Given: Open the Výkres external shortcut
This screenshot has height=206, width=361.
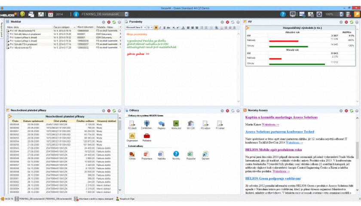Looking at the screenshot, I should [x=132, y=155].
